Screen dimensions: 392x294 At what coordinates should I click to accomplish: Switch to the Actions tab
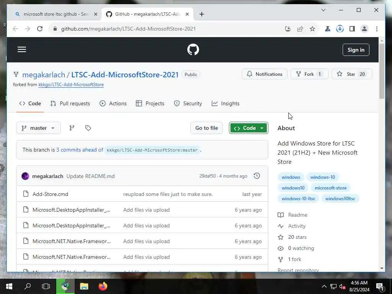pos(113,103)
